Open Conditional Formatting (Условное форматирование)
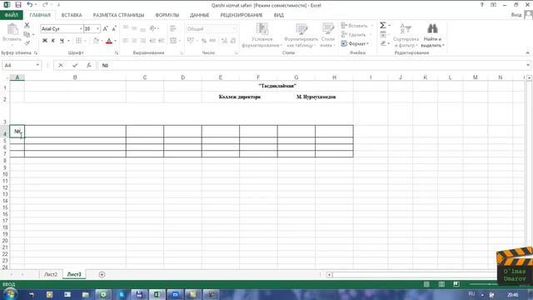 click(262, 35)
